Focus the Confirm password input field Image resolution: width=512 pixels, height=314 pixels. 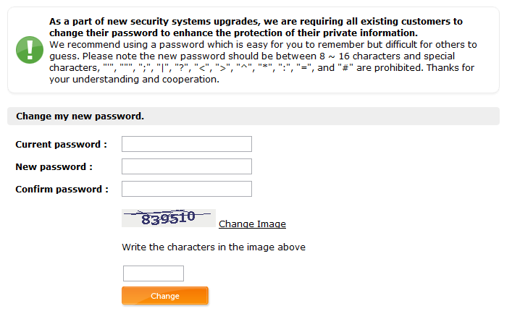point(187,189)
